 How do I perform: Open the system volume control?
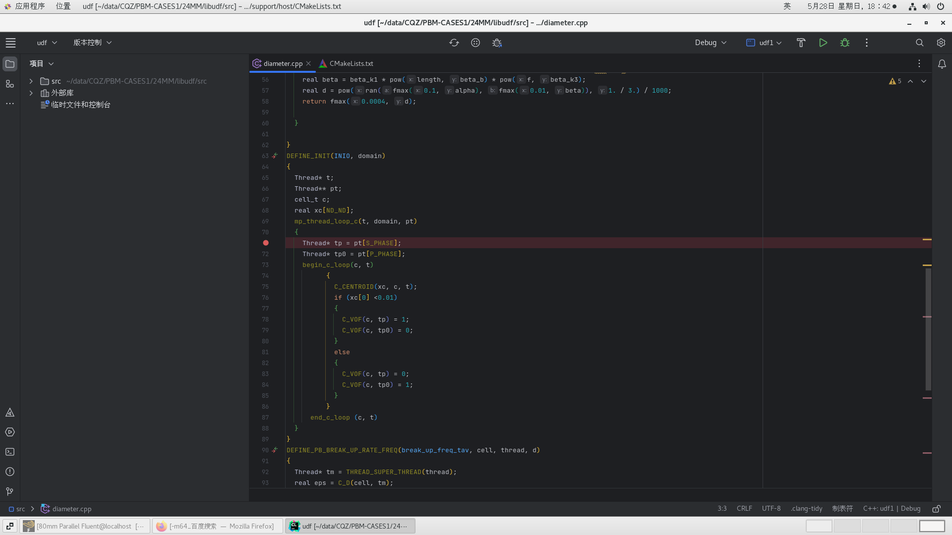926,6
